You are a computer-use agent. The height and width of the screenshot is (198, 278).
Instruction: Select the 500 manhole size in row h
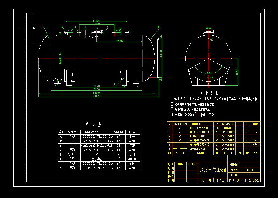pyautogui.click(x=72, y=154)
